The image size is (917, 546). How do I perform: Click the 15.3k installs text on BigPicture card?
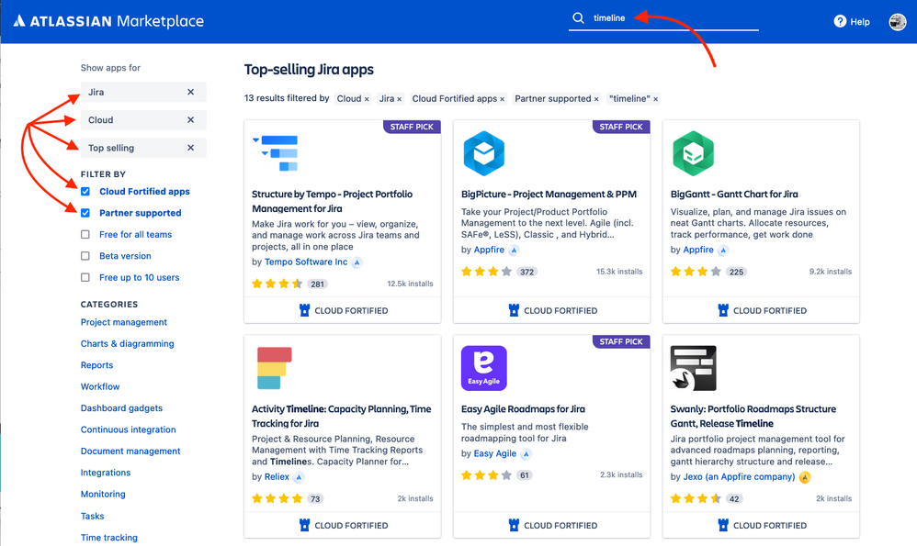[619, 272]
